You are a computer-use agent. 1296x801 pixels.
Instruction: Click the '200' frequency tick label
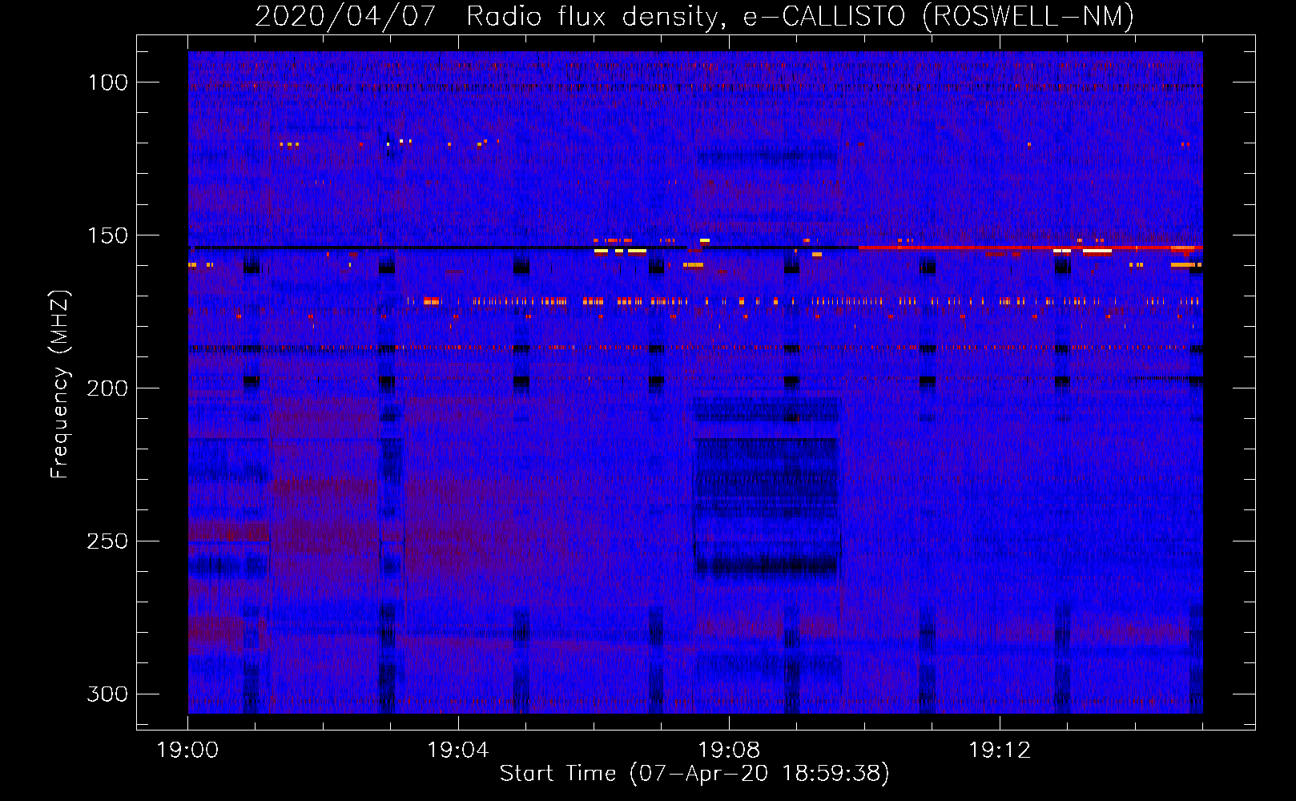tap(107, 388)
